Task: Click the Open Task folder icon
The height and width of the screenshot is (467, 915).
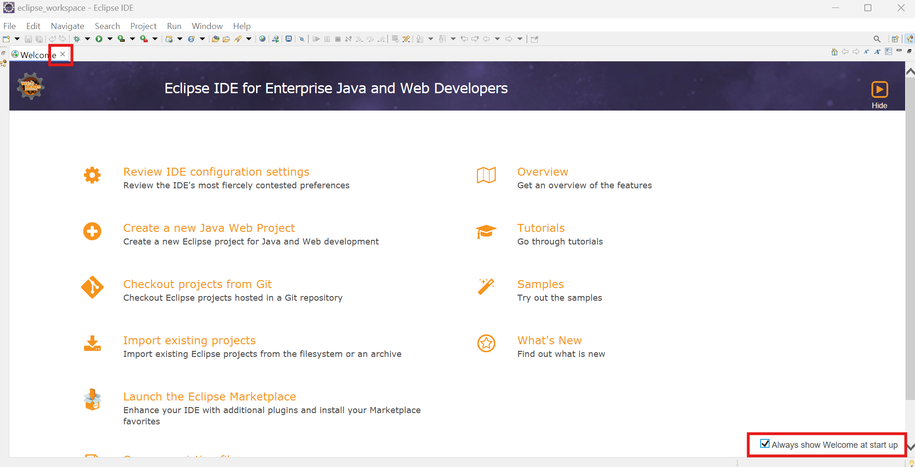Action: (226, 39)
